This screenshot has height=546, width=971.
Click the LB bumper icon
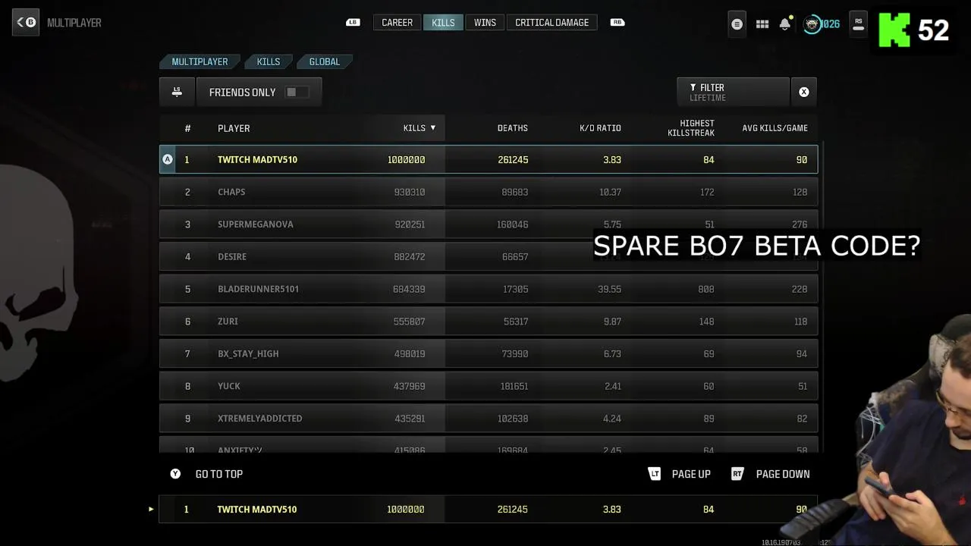click(x=353, y=23)
